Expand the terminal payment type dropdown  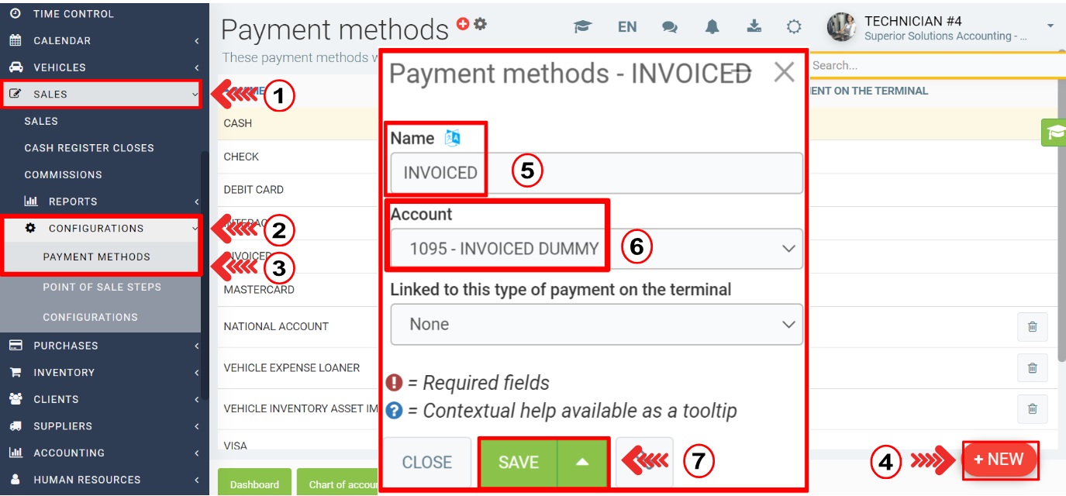coord(595,324)
